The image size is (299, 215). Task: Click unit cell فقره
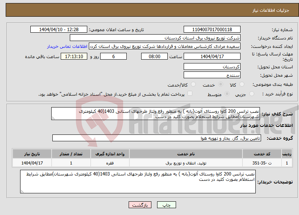coord(110,163)
